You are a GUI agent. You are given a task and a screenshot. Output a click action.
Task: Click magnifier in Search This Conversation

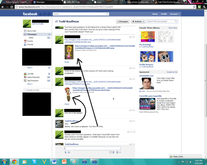click(x=176, y=21)
